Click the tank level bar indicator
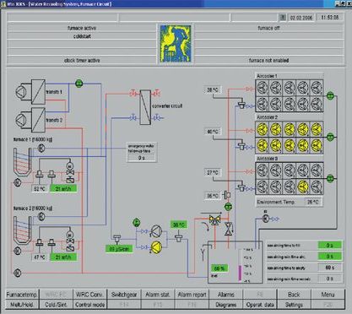 coord(240,265)
